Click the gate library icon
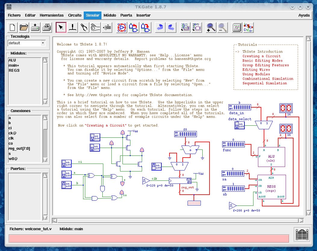 click(x=248, y=27)
